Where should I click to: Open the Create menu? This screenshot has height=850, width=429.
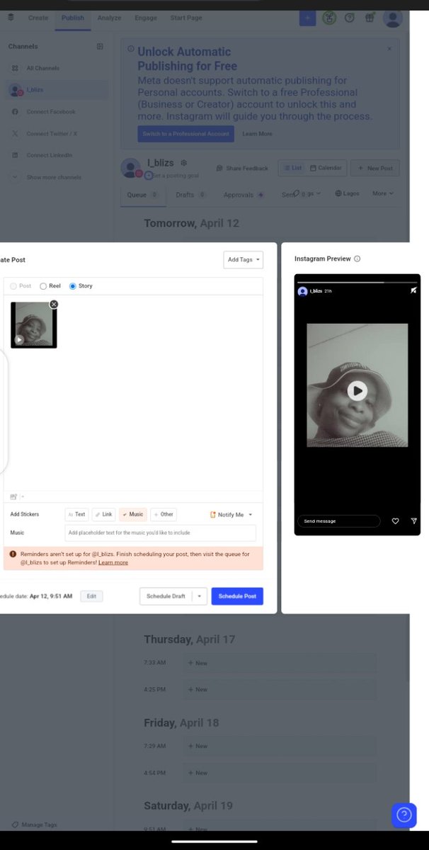[38, 18]
